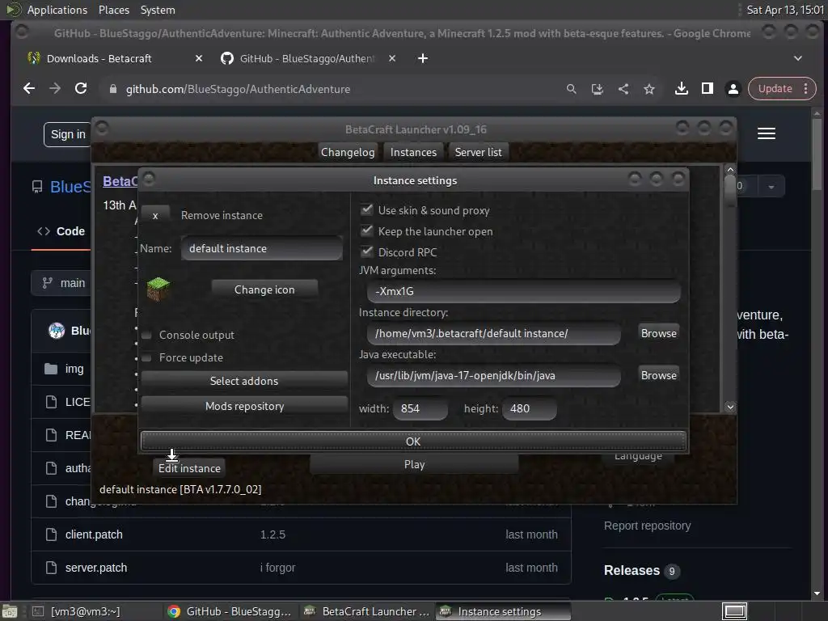Click the height value field
Viewport: 828px width, 621px height.
[529, 408]
